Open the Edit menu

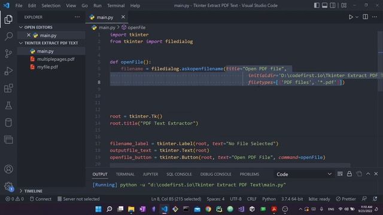32,5
